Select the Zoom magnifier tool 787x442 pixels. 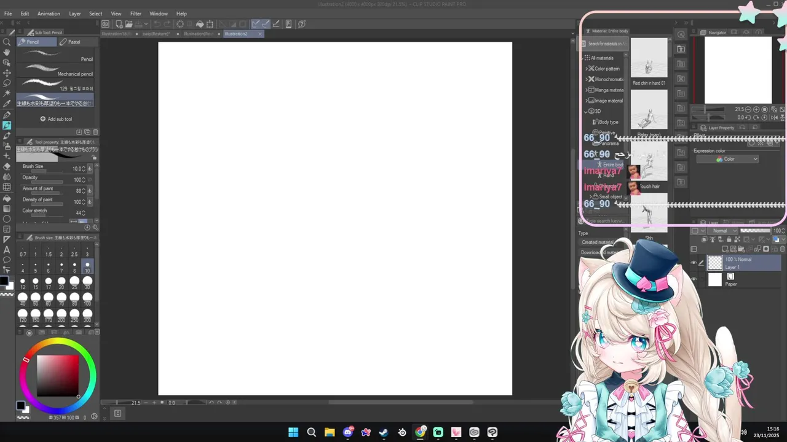click(7, 42)
